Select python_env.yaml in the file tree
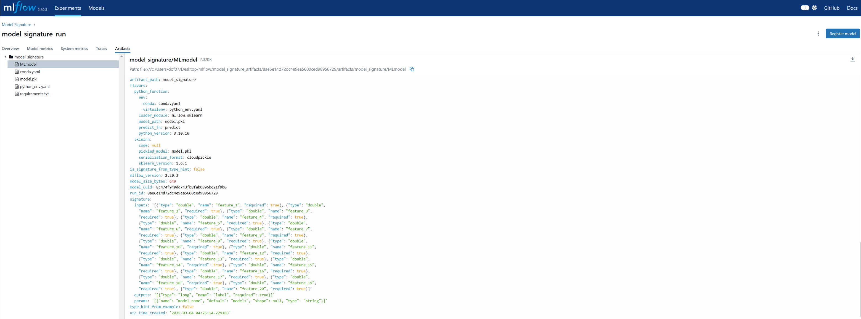The height and width of the screenshot is (319, 861). point(35,87)
